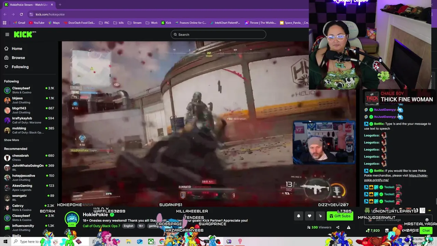Click the notification bell for HokiePokie
The width and height of the screenshot is (437, 246).
298,216
